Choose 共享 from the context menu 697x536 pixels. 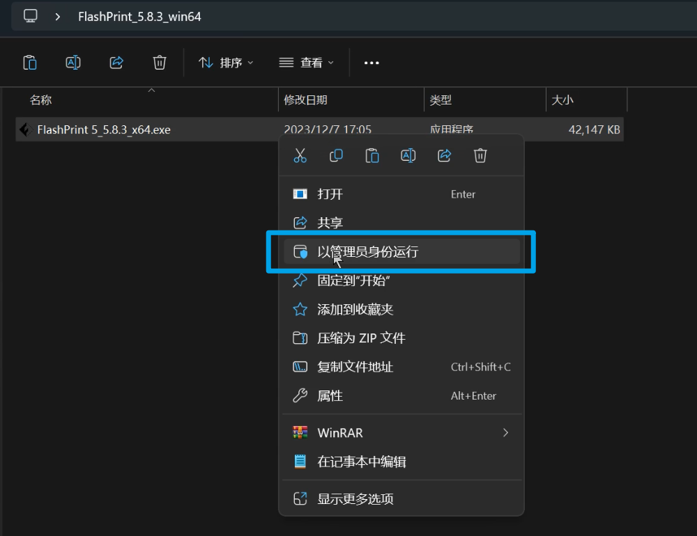pos(402,223)
